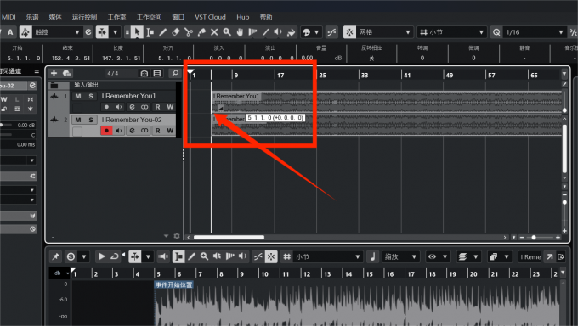Image resolution: width=578 pixels, height=326 pixels.
Task: Toggle Snap to Zero Crossing in the top toolbar
Action: pyautogui.click(x=331, y=32)
